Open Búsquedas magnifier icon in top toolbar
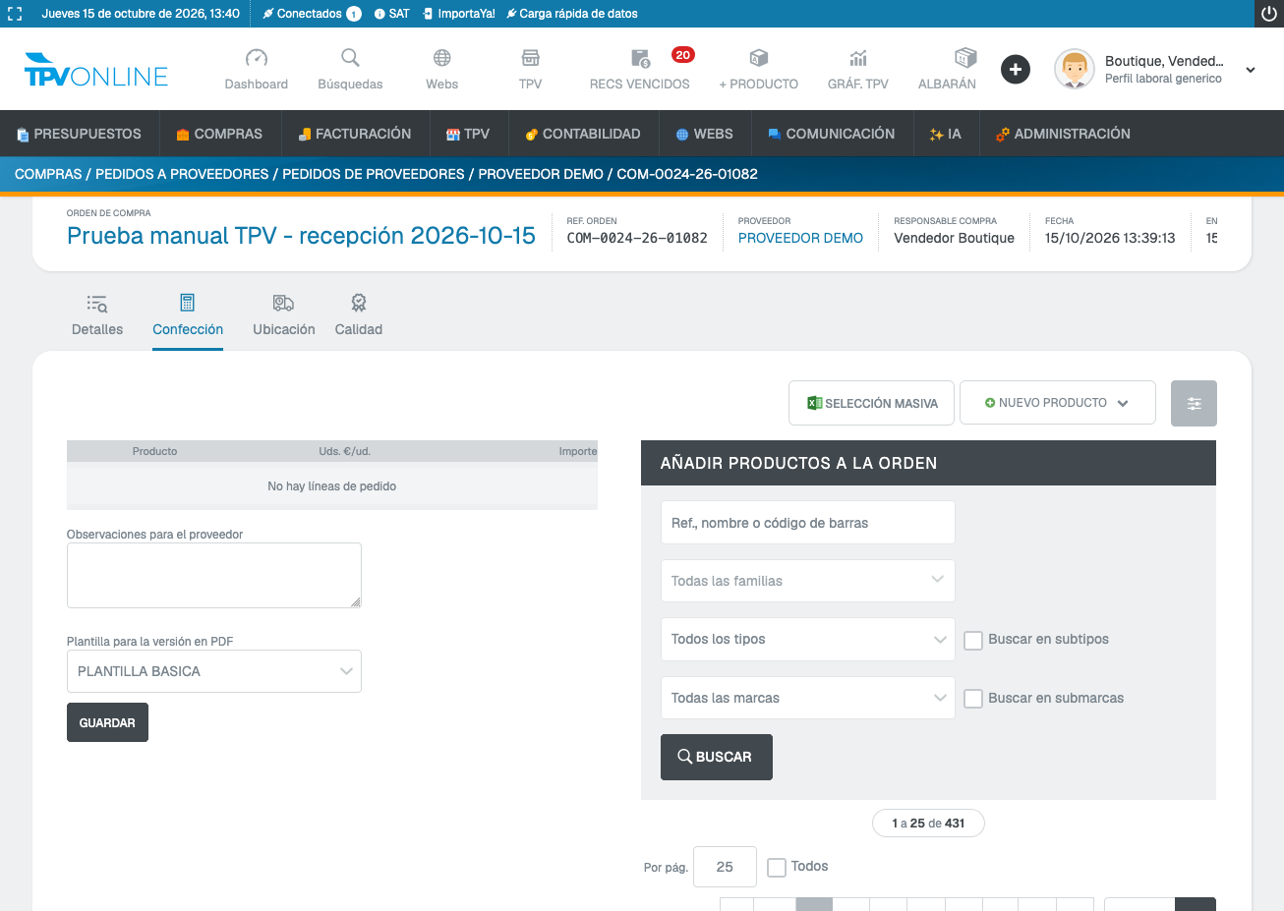The width and height of the screenshot is (1284, 911). click(350, 58)
